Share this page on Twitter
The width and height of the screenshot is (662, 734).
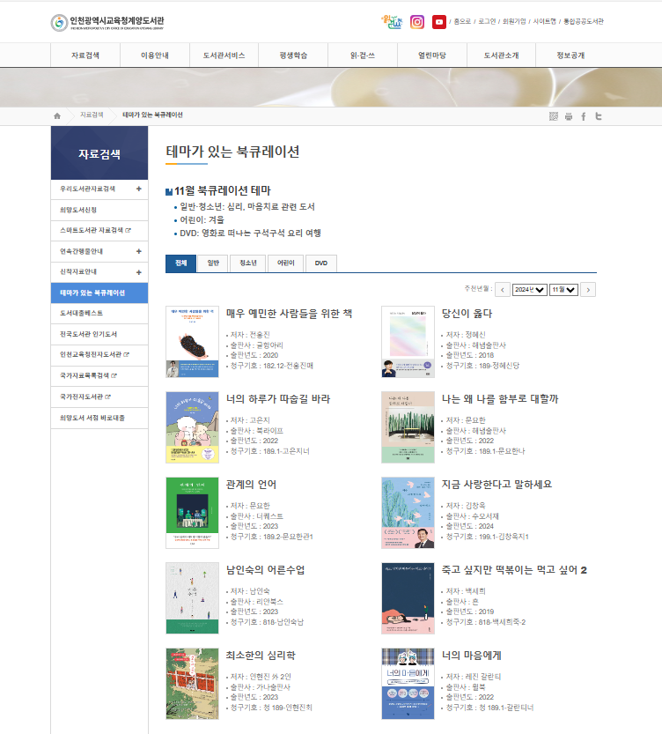coord(598,116)
